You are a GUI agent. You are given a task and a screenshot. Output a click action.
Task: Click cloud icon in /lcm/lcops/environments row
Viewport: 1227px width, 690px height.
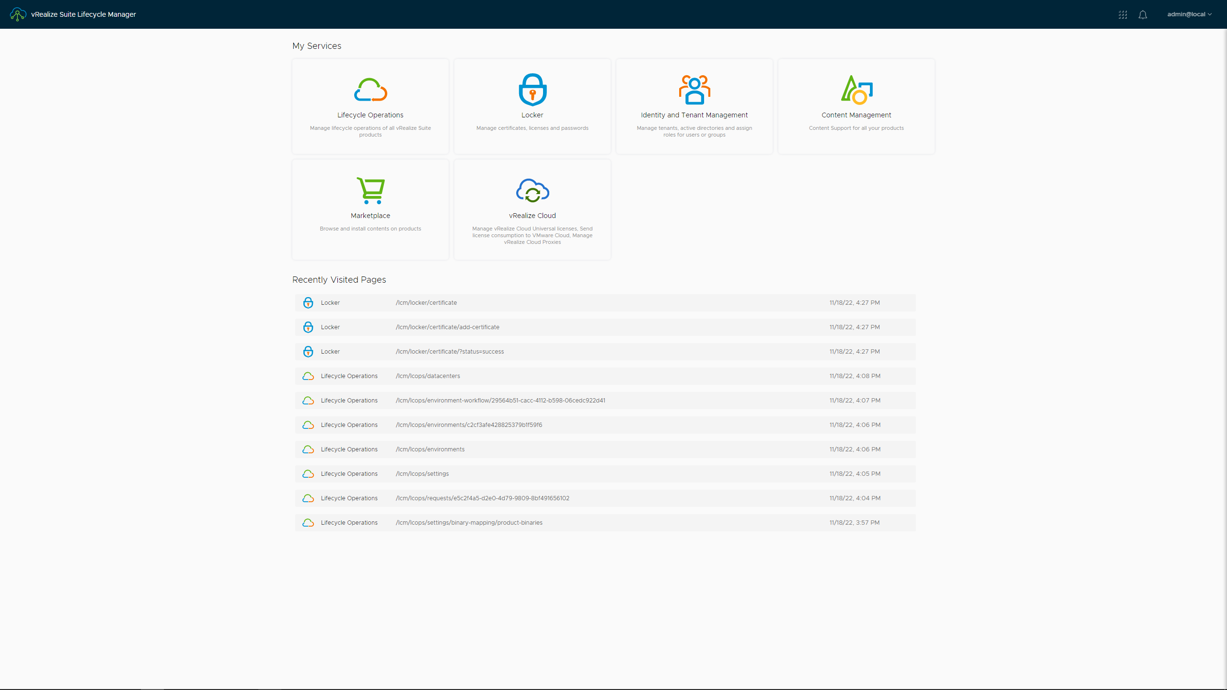pyautogui.click(x=308, y=449)
